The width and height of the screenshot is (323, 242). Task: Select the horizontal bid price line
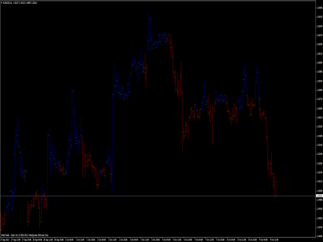click(158, 196)
